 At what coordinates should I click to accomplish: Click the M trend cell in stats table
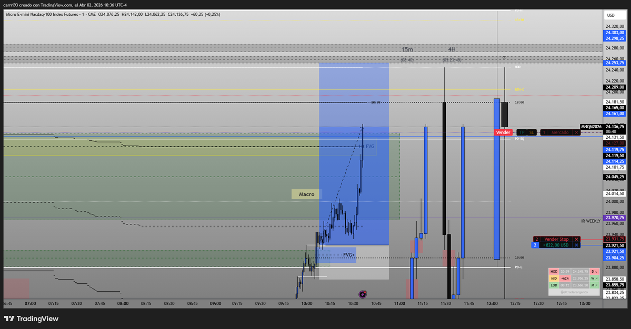(594, 285)
